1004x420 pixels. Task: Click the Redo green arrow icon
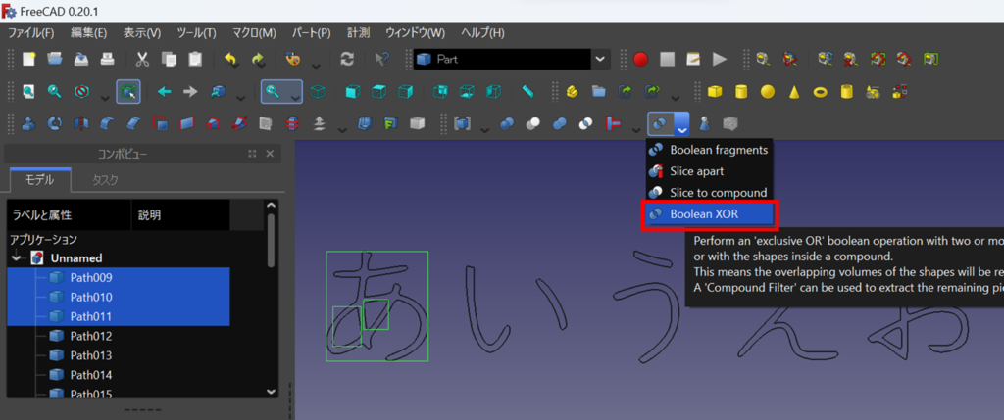tap(258, 60)
